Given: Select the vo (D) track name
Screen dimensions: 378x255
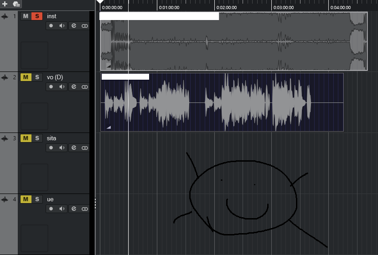Looking at the screenshot, I should tap(55, 77).
